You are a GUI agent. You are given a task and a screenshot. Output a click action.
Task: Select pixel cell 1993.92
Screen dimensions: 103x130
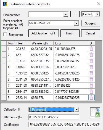(x=23, y=73)
